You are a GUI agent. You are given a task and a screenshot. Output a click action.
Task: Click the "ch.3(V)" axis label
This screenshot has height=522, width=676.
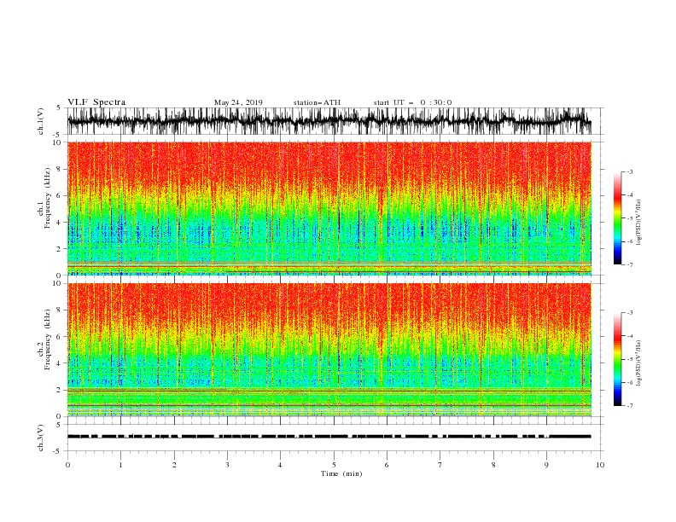click(41, 438)
